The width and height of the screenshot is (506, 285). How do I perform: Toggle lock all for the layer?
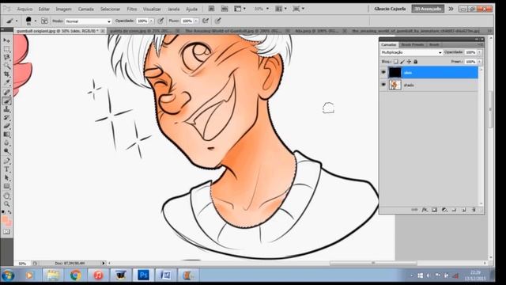click(x=416, y=62)
